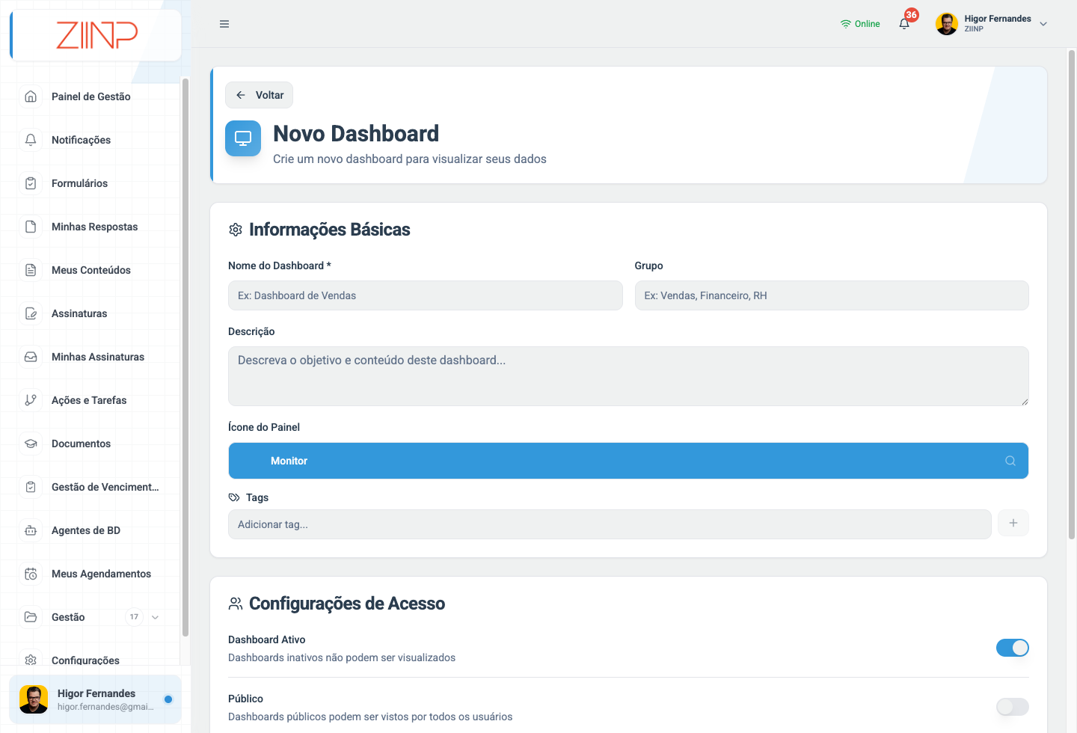1077x733 pixels.
Task: Click the Novo Dashboard heading
Action: pos(356,134)
